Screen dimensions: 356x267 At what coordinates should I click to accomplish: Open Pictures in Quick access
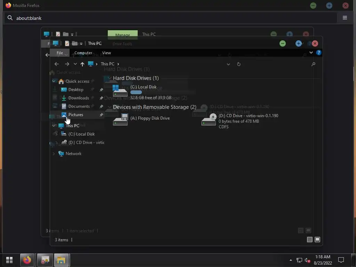(x=75, y=115)
